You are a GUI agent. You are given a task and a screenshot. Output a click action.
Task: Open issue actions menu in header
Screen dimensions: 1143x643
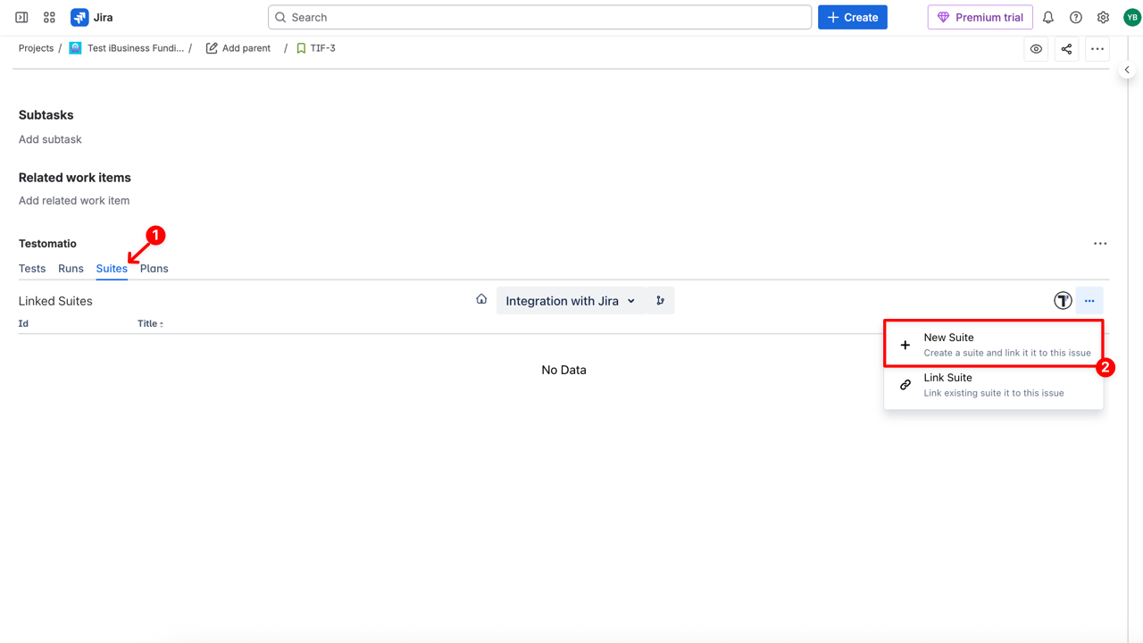[x=1097, y=49]
